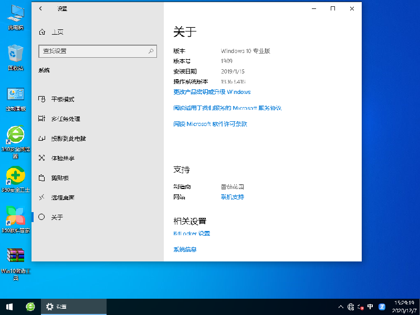Screen dimensions: 420x315
Task: Open 回收站 Recycle Bin on desktop
Action: 15,54
